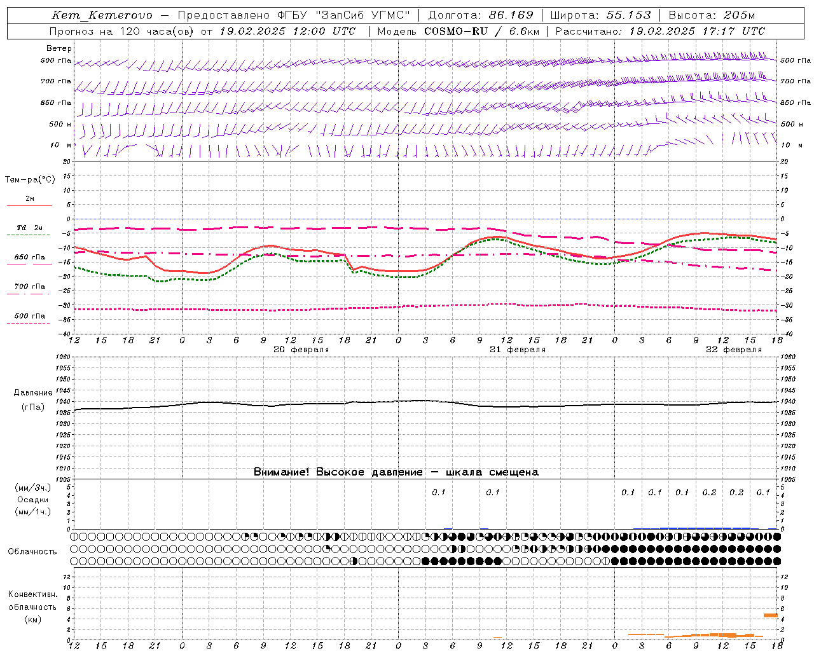Screen dimensions: 814x651
Task: Click the tall orange convective cloud bar at hour 18
Action: coord(771,615)
